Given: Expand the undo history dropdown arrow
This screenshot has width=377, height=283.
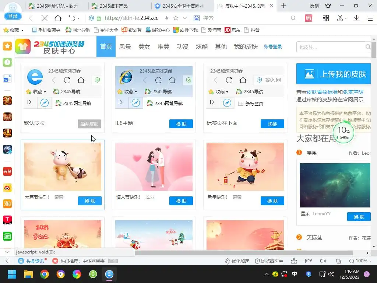Looking at the screenshot, I should click(x=78, y=18).
